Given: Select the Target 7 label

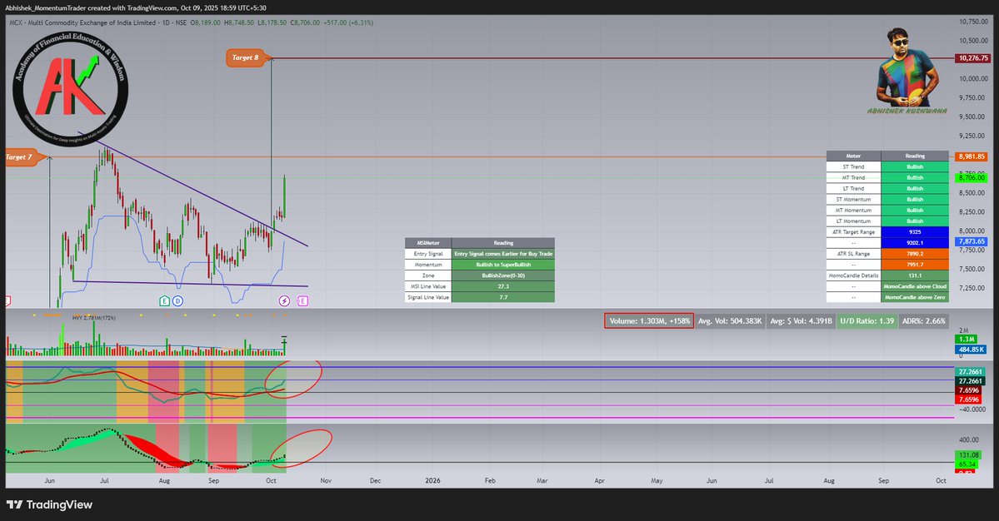Looking at the screenshot, I should tap(21, 157).
